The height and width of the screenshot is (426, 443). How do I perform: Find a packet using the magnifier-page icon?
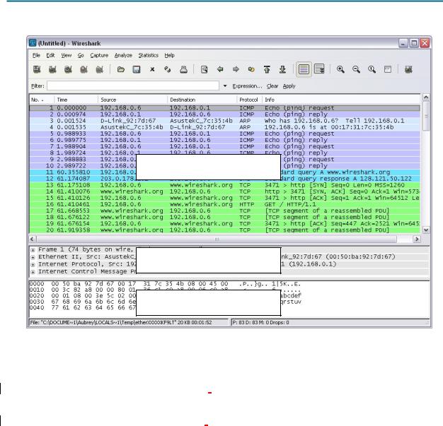205,69
